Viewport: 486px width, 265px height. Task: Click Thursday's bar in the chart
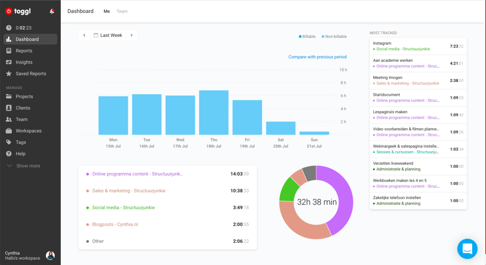click(214, 113)
